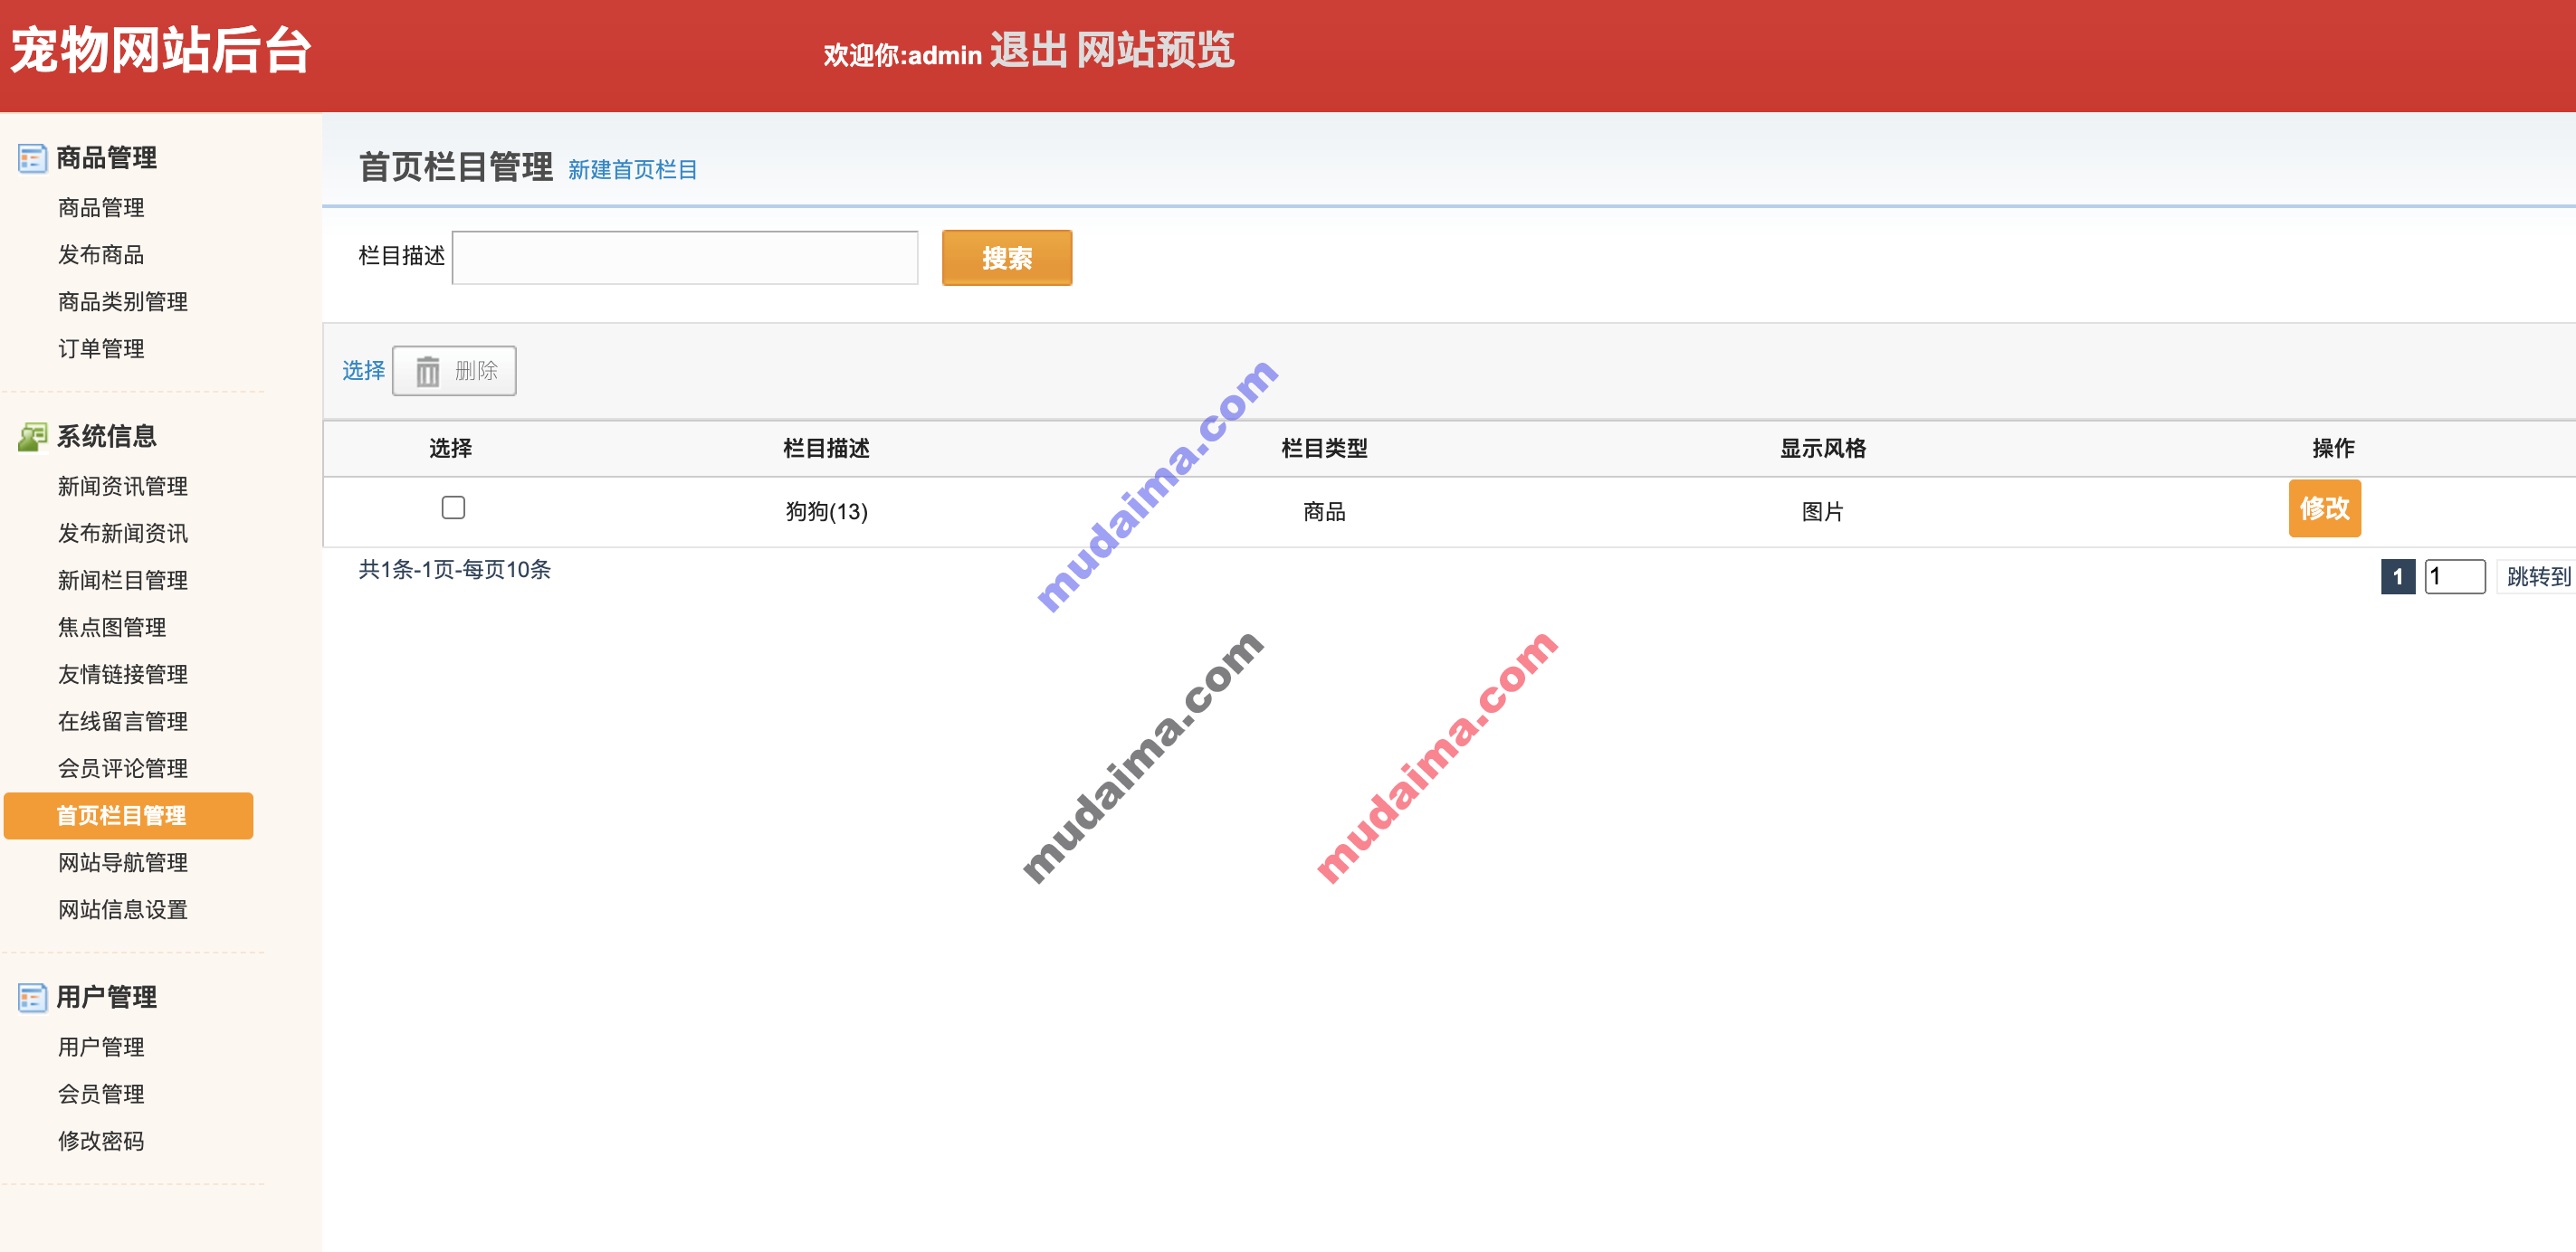This screenshot has width=2576, height=1252.
Task: Click the orange 搜索 button
Action: click(1007, 258)
